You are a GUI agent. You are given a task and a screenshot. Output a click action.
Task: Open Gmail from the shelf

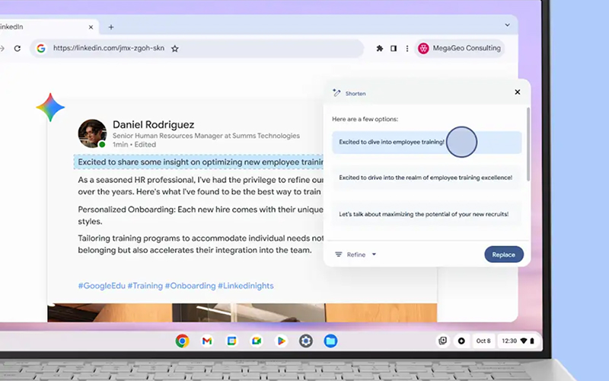click(206, 341)
